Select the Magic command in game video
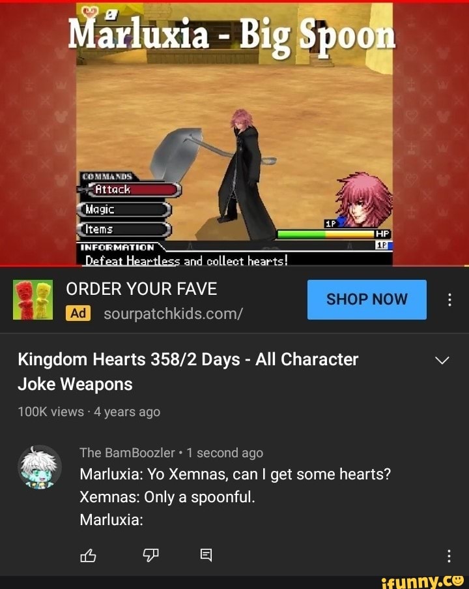Viewport: 469px width, 589px height. 124,209
